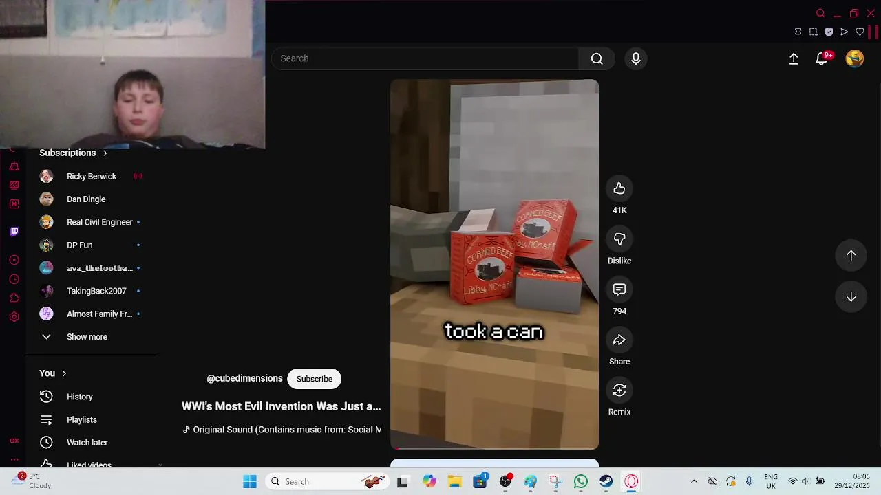
Task: Subscribe to @cubedimensions
Action: (x=315, y=379)
